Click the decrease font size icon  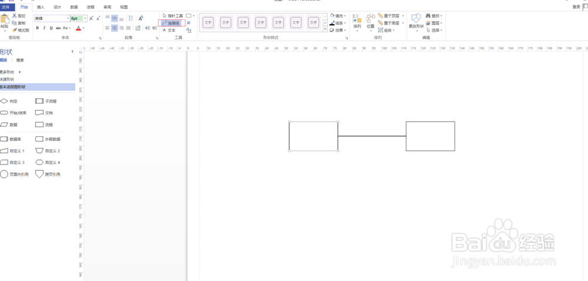(x=98, y=18)
